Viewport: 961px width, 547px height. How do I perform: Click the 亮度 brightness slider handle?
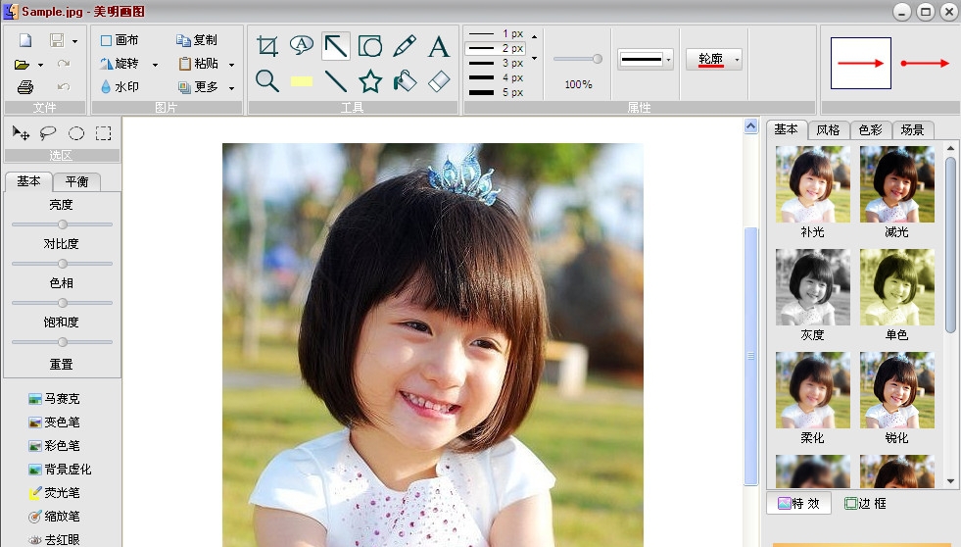(x=63, y=224)
